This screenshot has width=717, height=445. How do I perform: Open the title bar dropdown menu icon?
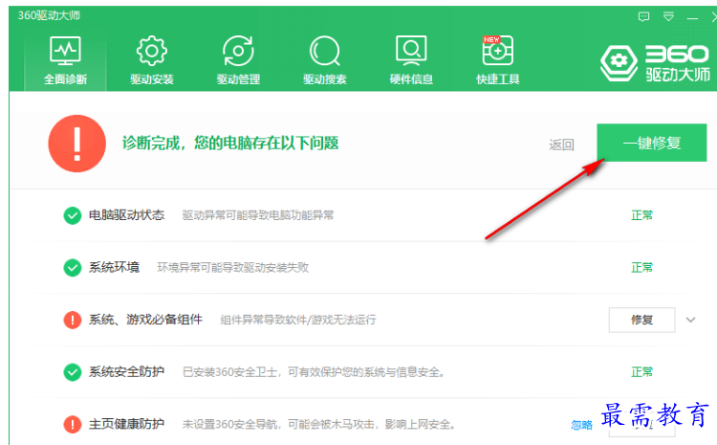pyautogui.click(x=668, y=17)
